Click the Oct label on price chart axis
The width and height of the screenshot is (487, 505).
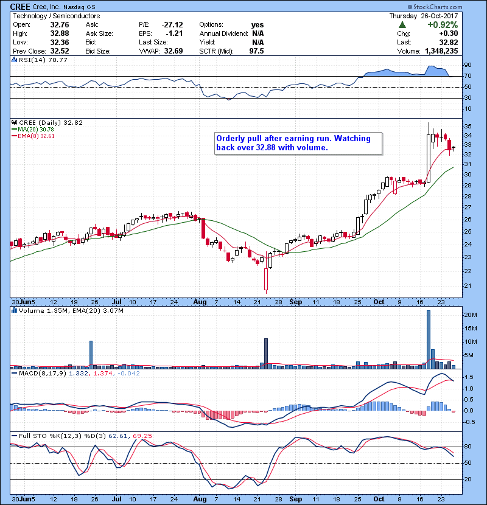click(x=379, y=302)
